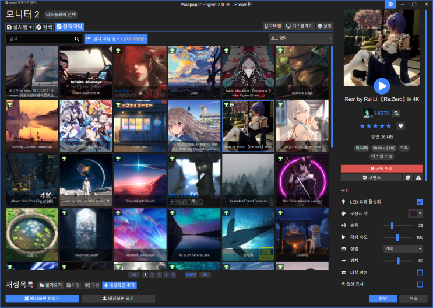Select the Lofi Cafe wallpaper thumbnail
Image resolution: width=433 pixels, height=308 pixels.
pyautogui.click(x=140, y=126)
